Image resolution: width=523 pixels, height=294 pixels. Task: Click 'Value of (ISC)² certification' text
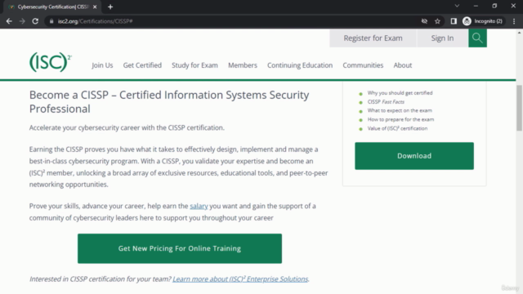pos(397,128)
